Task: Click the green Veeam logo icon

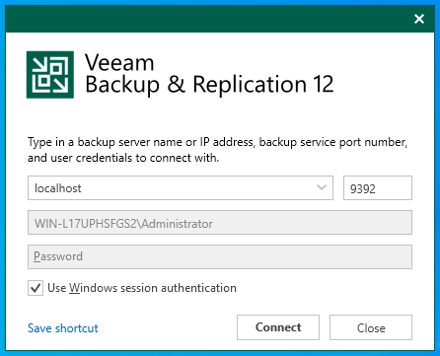Action: click(x=50, y=75)
